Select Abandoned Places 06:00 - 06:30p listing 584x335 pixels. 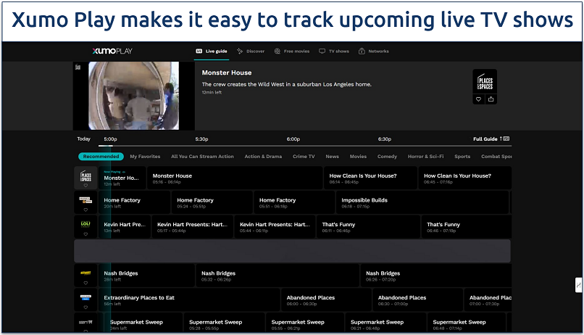(x=326, y=299)
